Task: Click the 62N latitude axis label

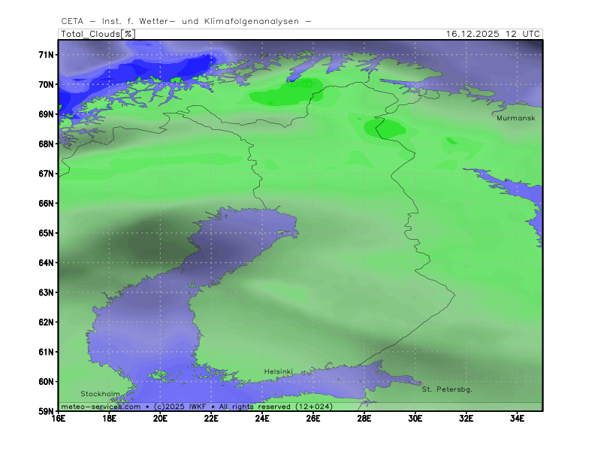Action: click(47, 322)
